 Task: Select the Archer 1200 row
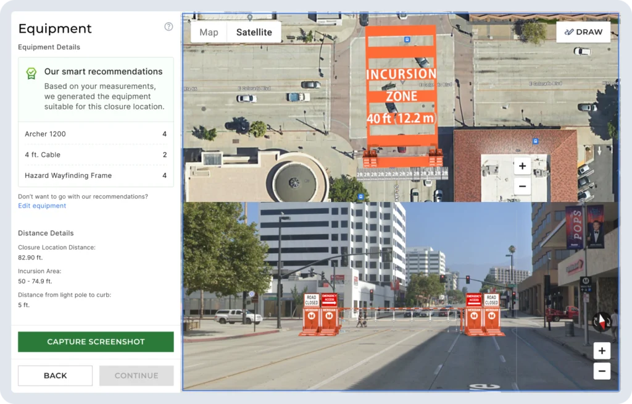[x=96, y=134]
